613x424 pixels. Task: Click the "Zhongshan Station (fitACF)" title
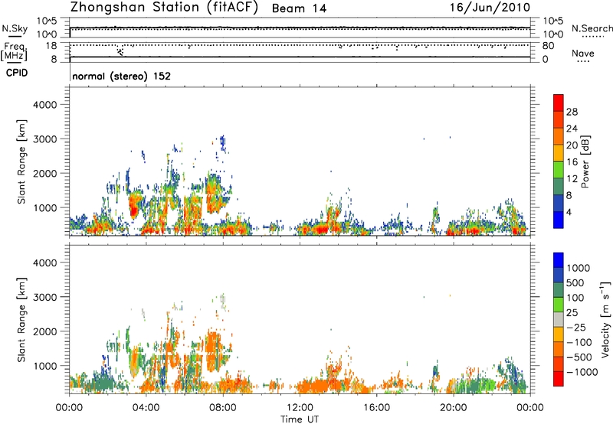tap(164, 8)
